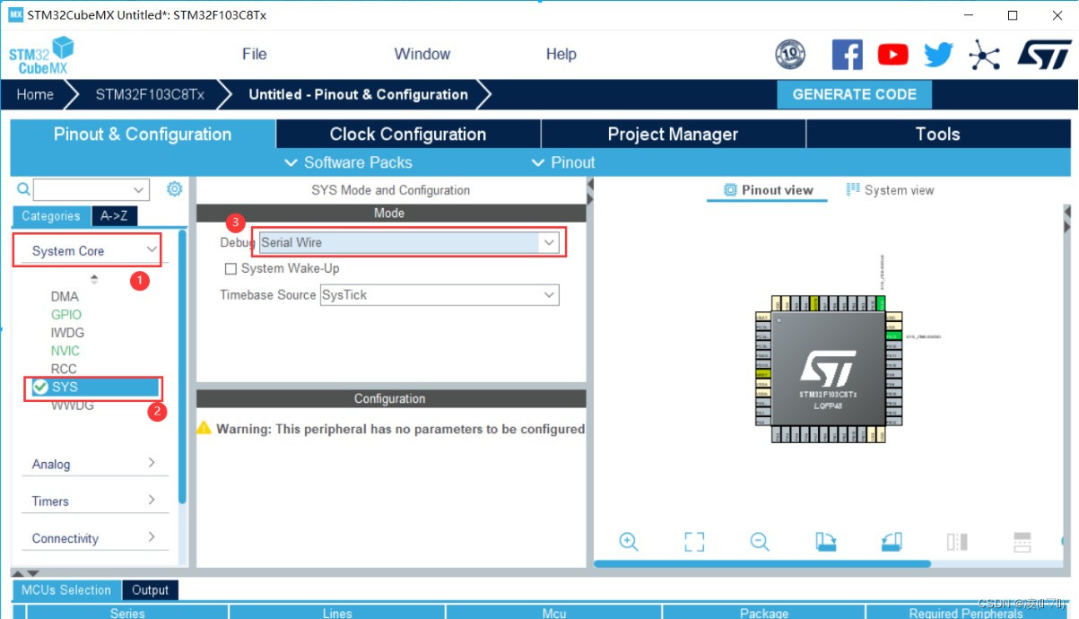Sort by Package column header
The height and width of the screenshot is (619, 1079).
(764, 613)
